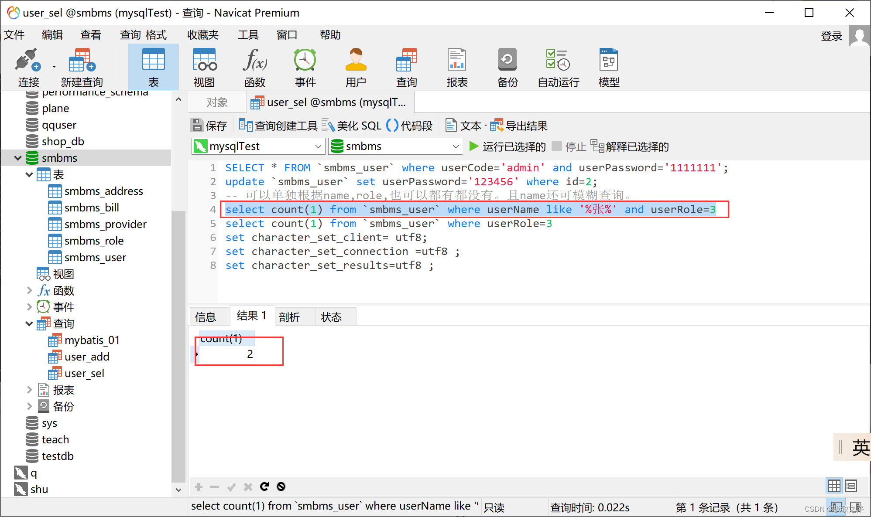Open the Automation toolbar icon
This screenshot has height=517, width=871.
(558, 68)
